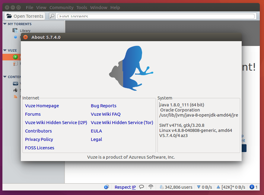
Task: Click the 'V5.7.4.0/4 az3' version line
Action: 173,136
